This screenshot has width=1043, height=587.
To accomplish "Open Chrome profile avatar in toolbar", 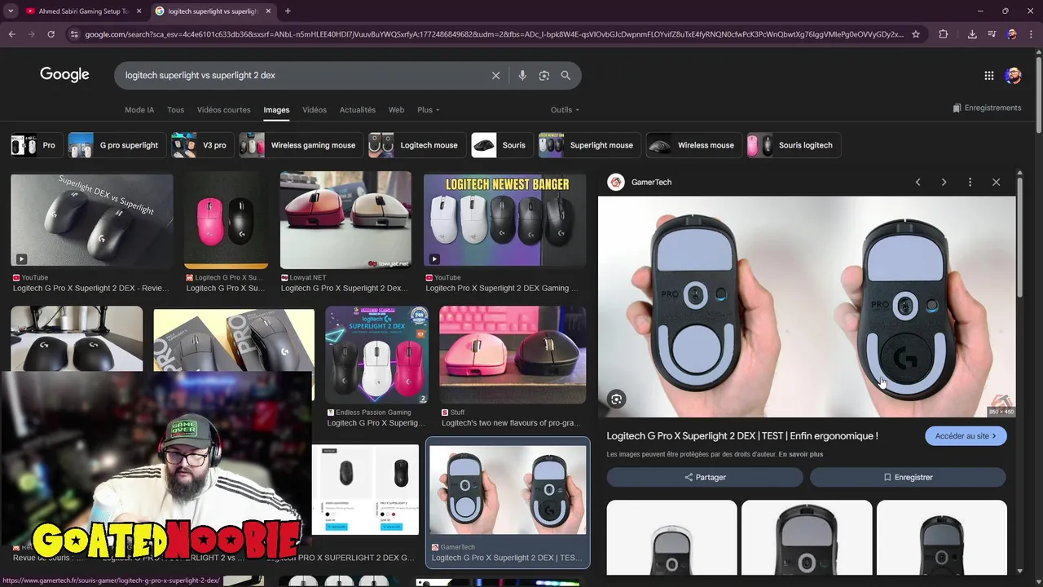I will pos(1011,34).
